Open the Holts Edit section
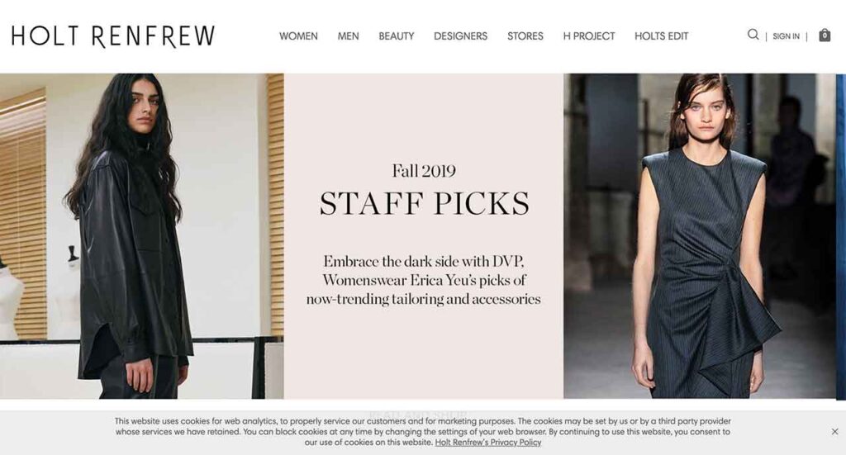Screen dimensions: 846x455 click(661, 36)
